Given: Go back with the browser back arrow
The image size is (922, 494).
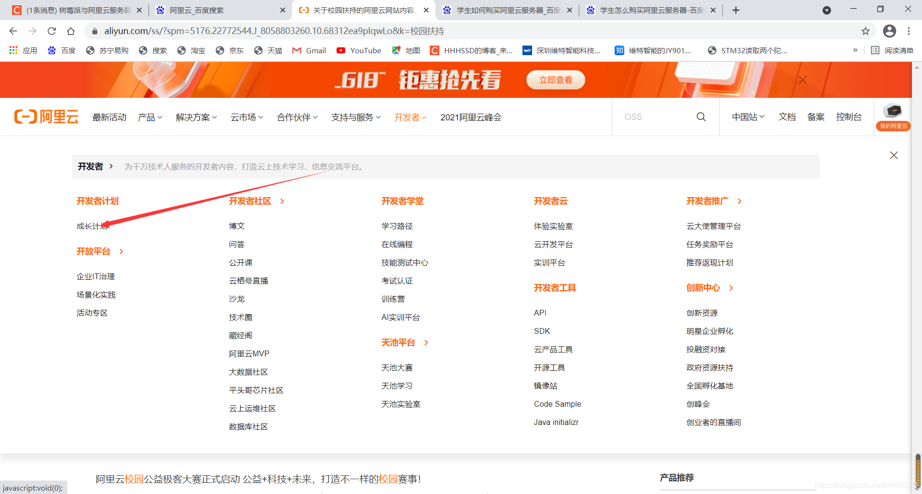Looking at the screenshot, I should click(x=13, y=31).
